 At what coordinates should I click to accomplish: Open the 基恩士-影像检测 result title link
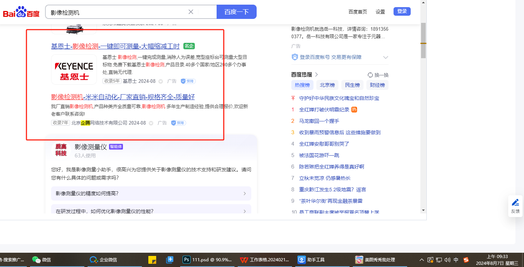tap(115, 46)
